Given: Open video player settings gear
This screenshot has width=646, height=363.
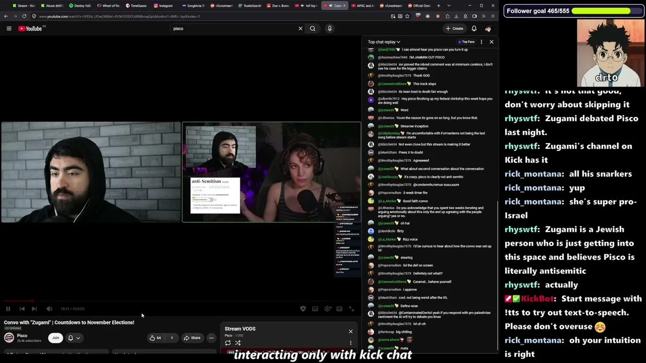Looking at the screenshot, I should click(328, 309).
